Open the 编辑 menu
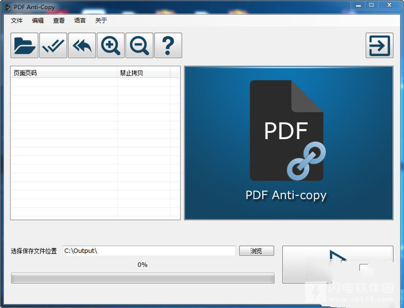The width and height of the screenshot is (404, 308). pos(38,20)
